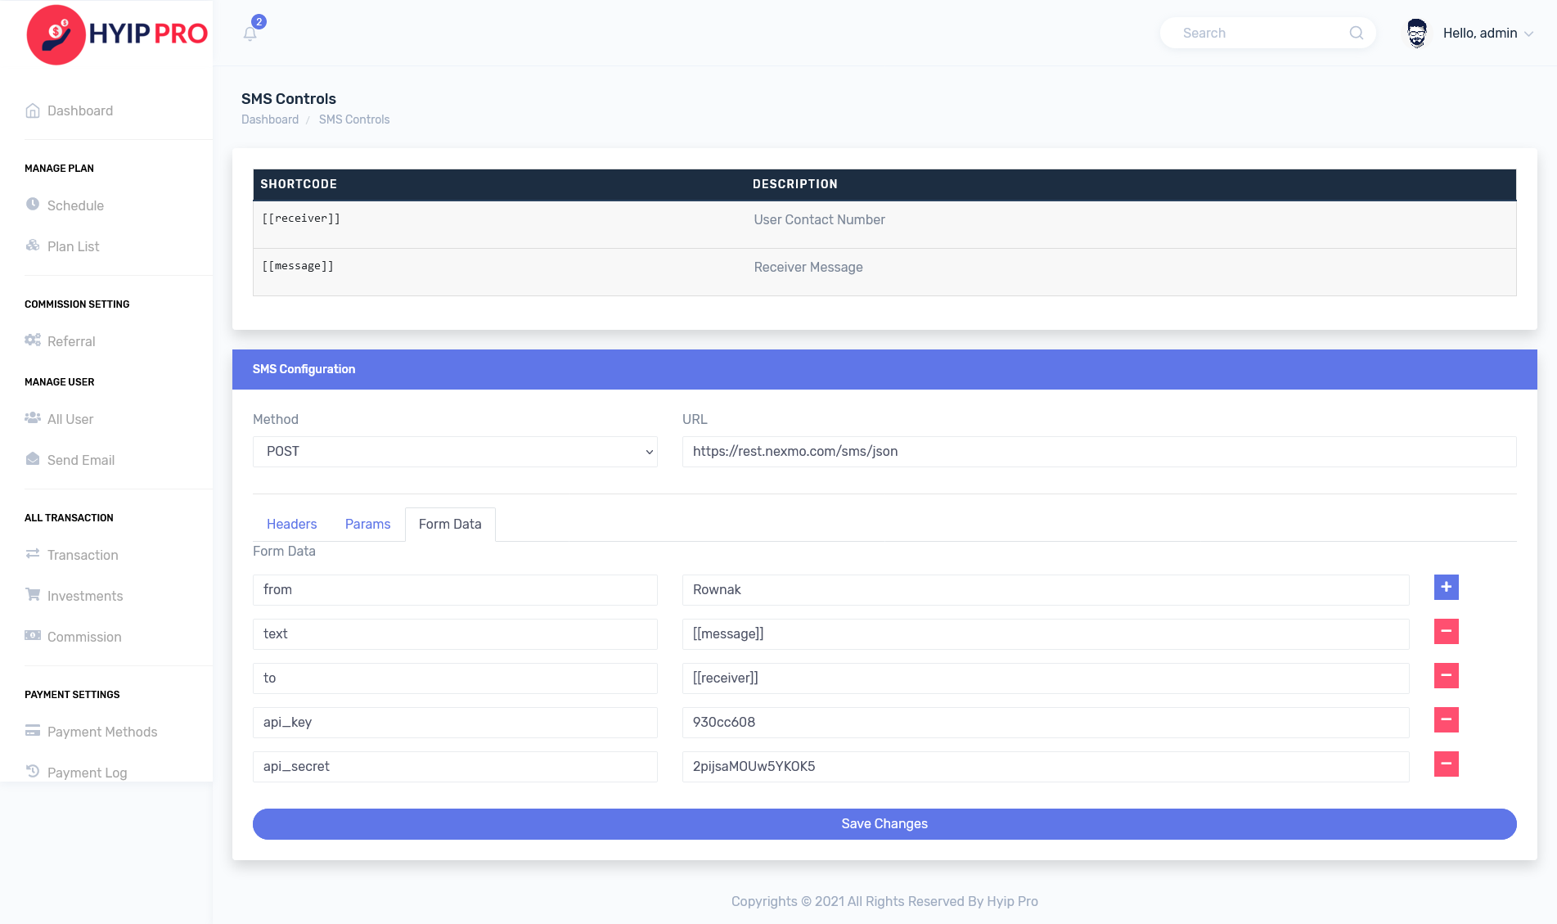Click the api_secret value field
1557x924 pixels.
click(x=1045, y=767)
